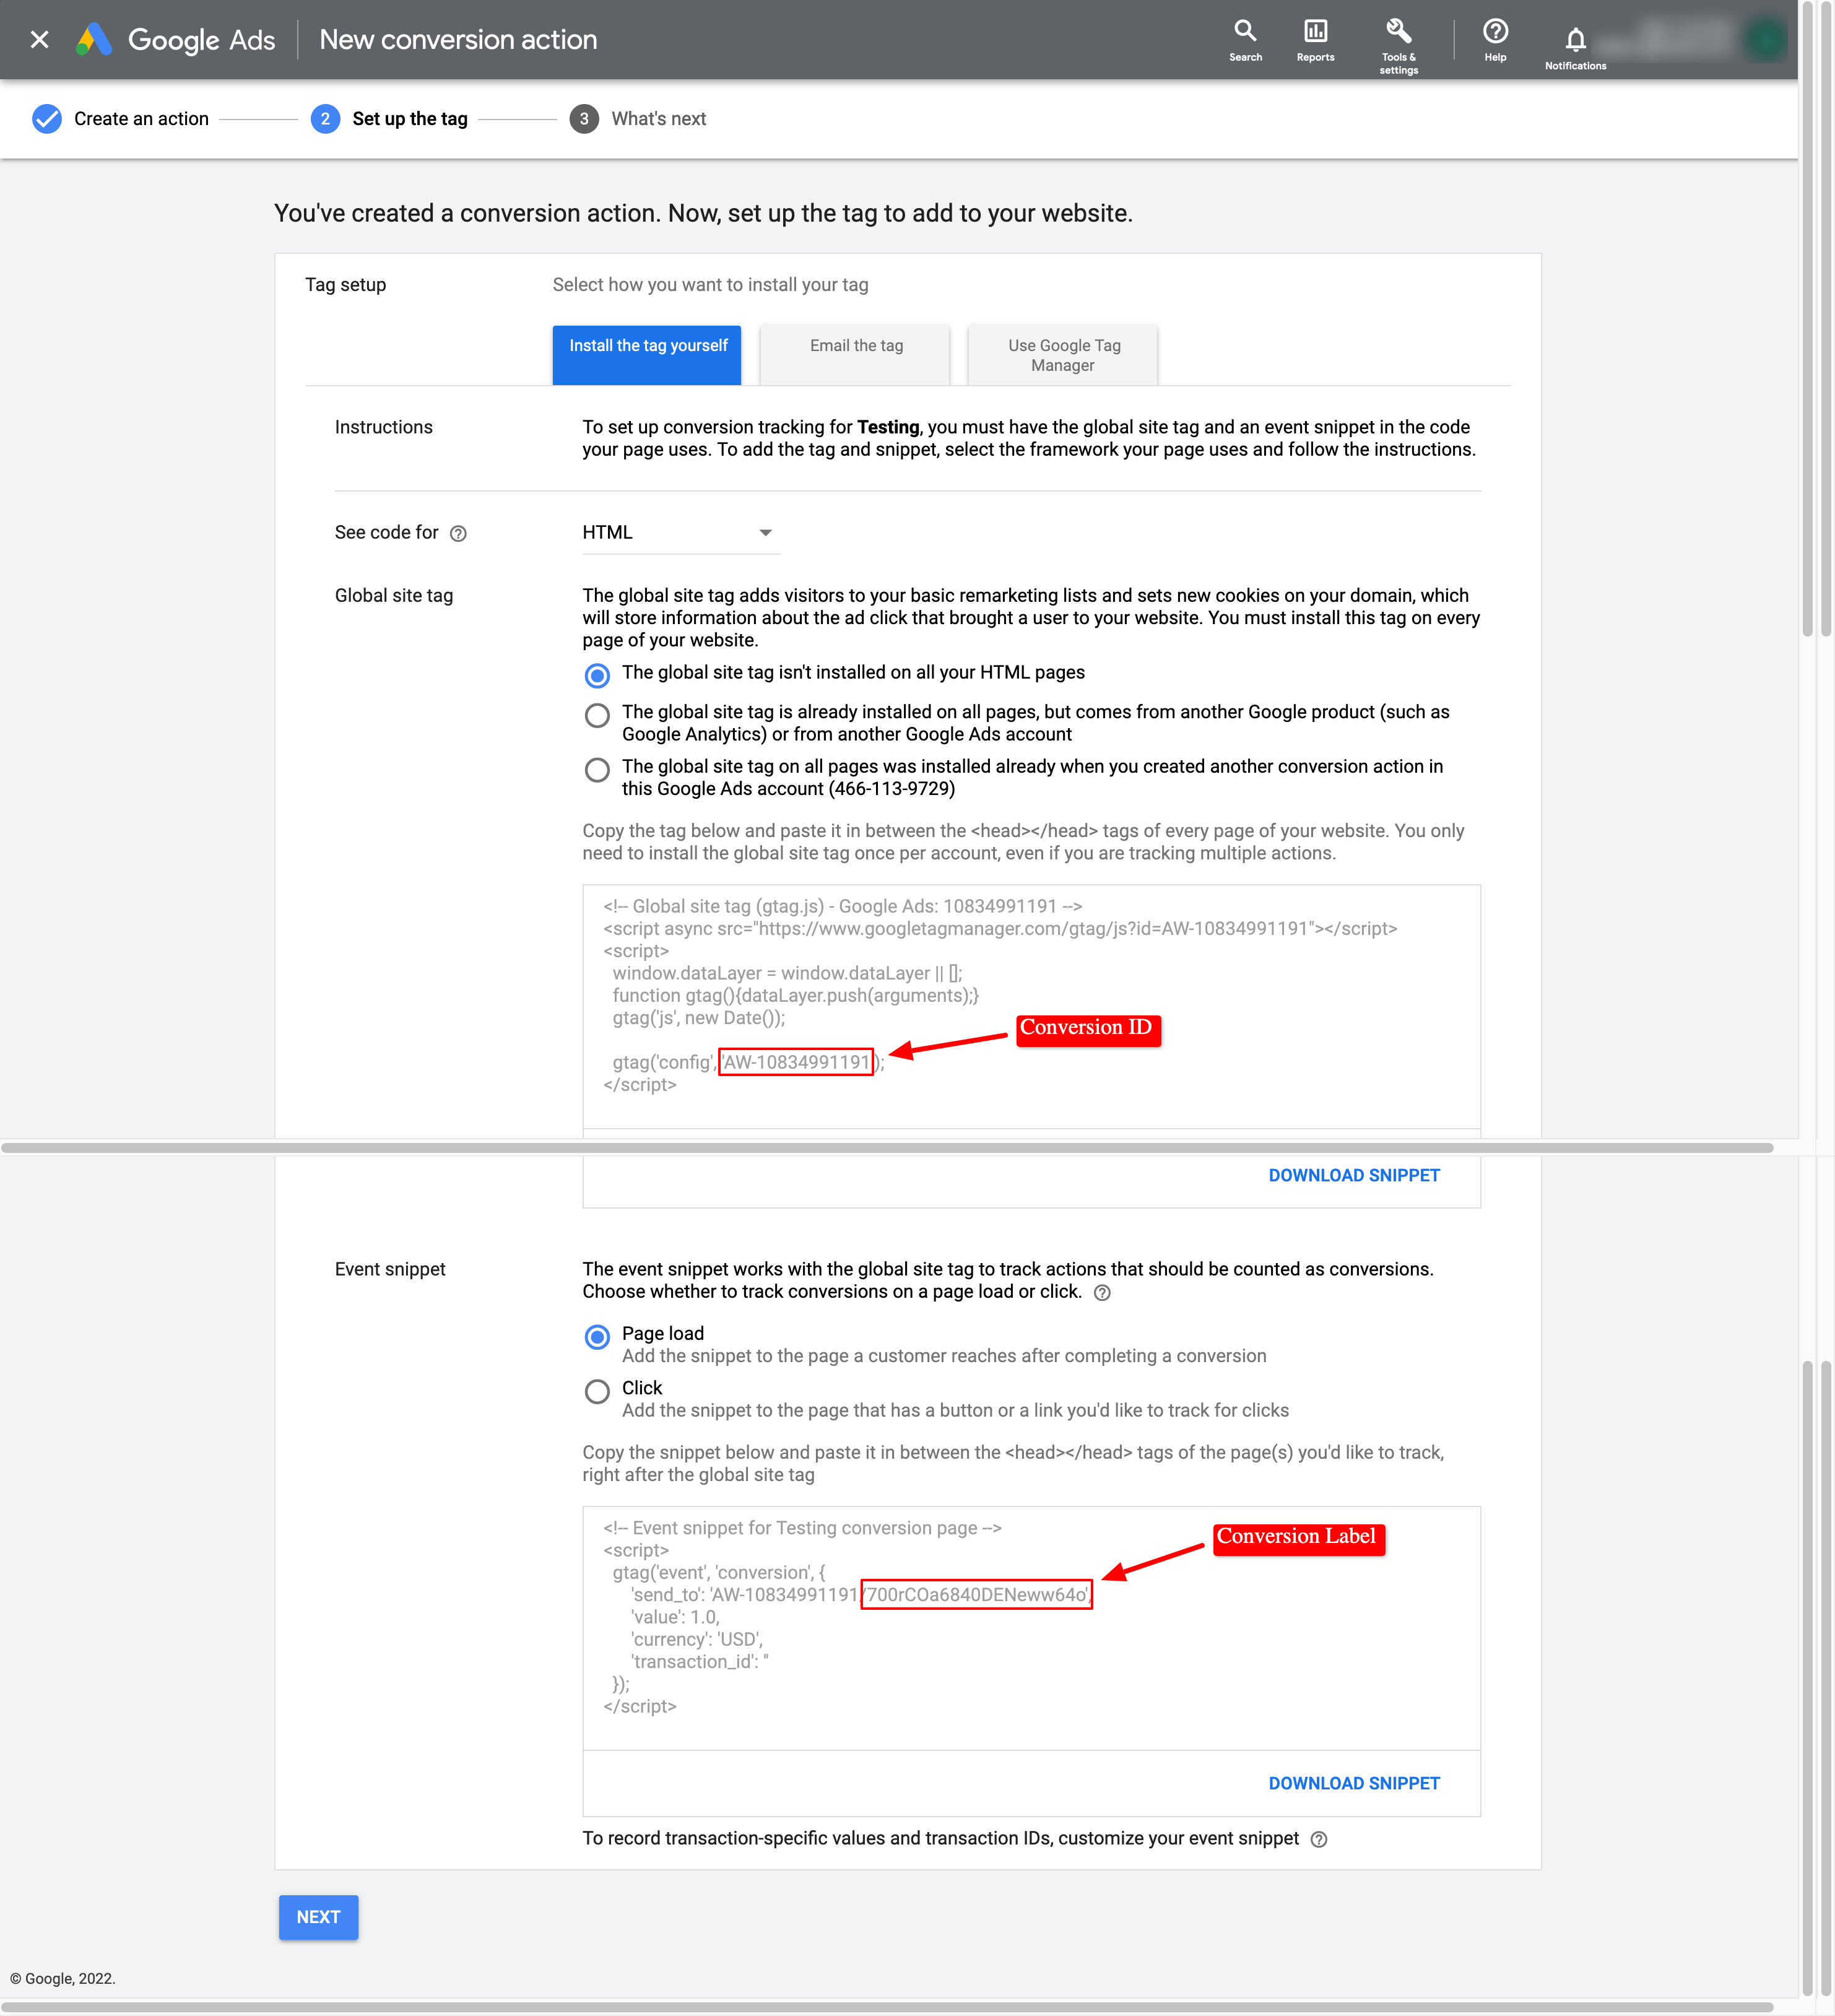Click the NEXT button
The width and height of the screenshot is (1835, 2016).
(318, 1917)
